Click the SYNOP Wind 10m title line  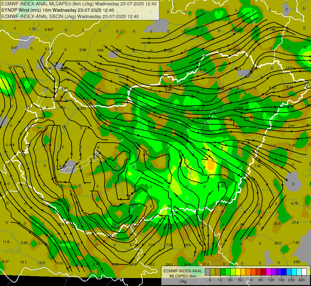tap(57, 10)
